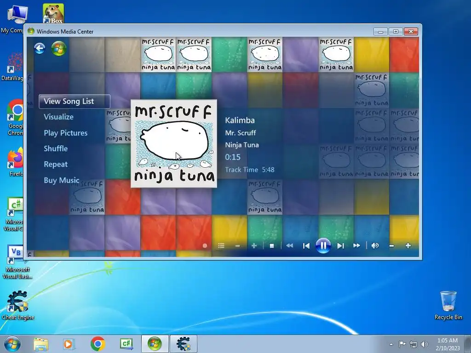Rewind the current song
The height and width of the screenshot is (353, 471).
point(290,245)
